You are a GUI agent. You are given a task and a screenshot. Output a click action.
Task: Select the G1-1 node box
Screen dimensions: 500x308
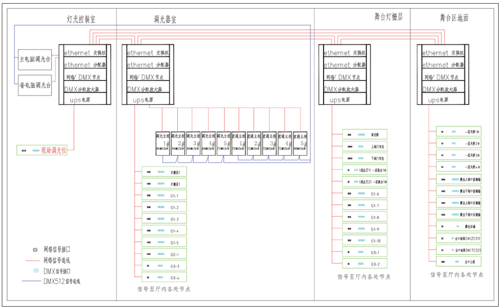tap(164, 195)
